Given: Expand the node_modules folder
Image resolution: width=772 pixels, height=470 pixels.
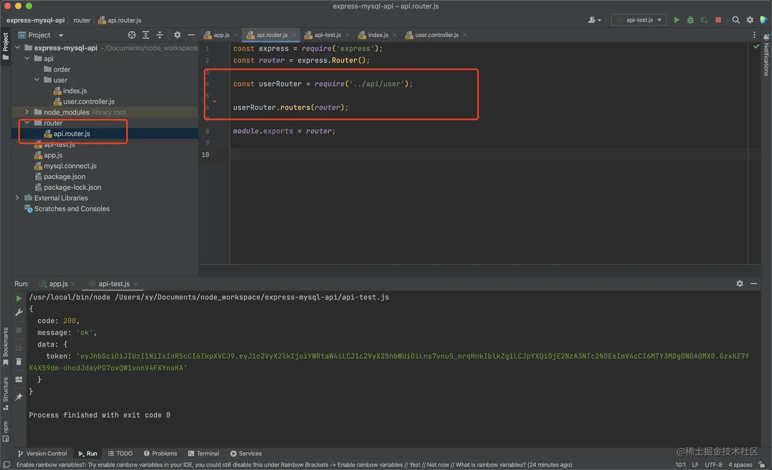Looking at the screenshot, I should [27, 112].
